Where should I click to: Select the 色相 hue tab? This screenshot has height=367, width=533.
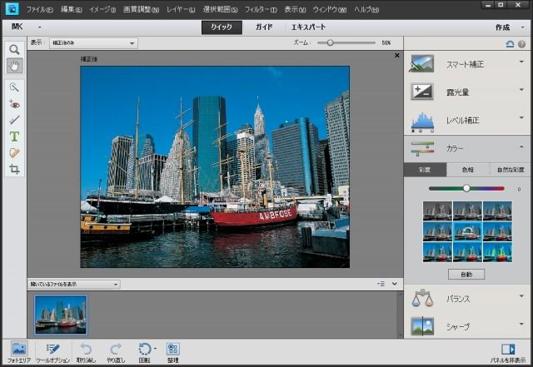click(x=468, y=170)
